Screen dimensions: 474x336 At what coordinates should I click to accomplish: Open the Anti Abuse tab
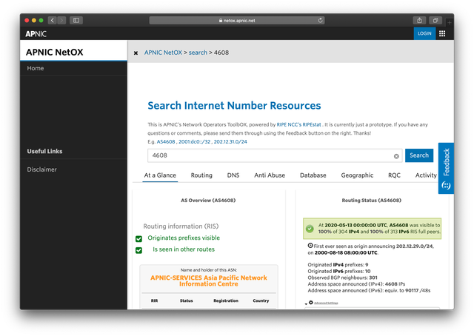click(270, 175)
